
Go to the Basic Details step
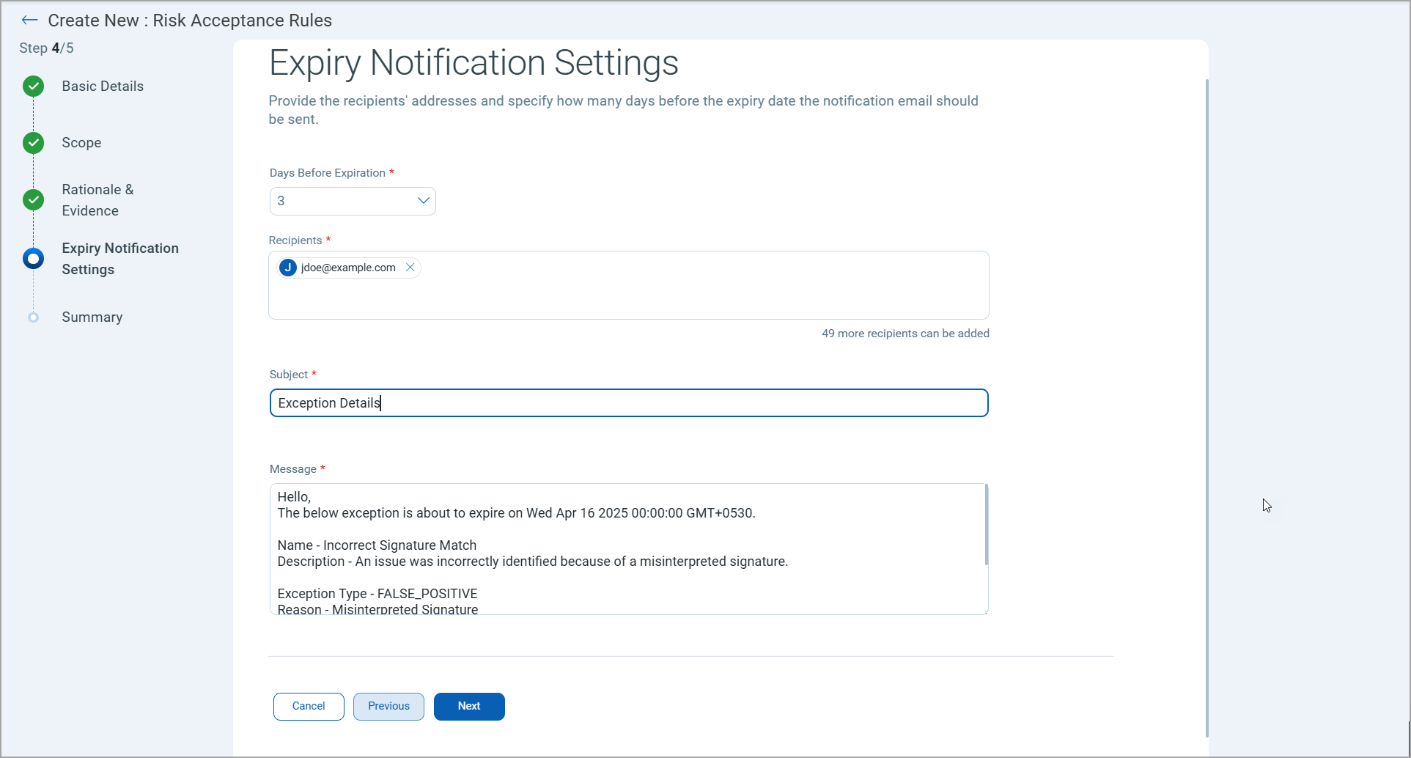pos(103,87)
